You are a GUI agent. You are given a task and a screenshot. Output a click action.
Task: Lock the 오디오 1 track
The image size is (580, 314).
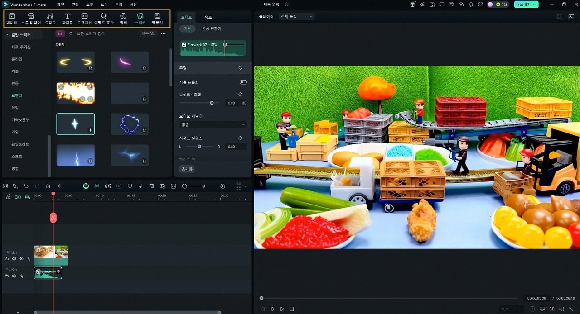7,276
